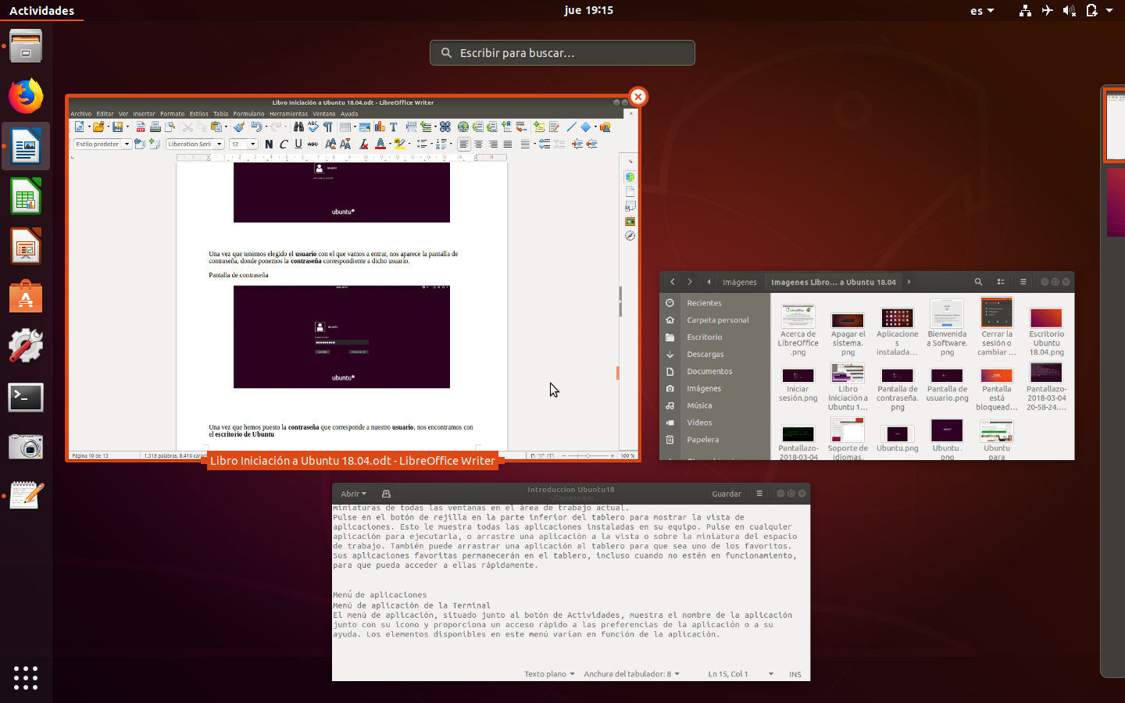
Task: Click Align center icon in Writer
Action: click(x=478, y=144)
